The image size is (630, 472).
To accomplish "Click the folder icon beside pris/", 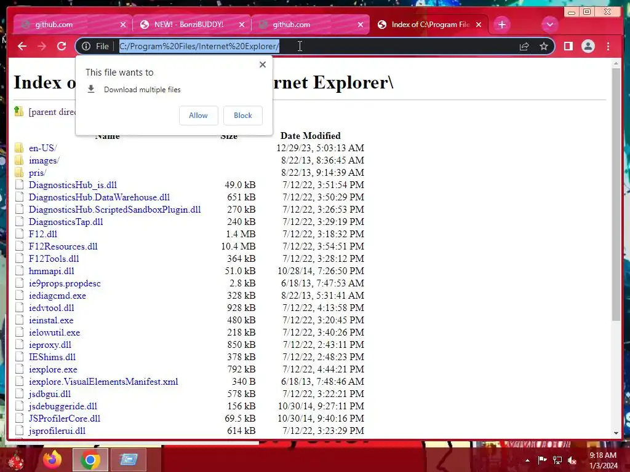I will point(19,173).
